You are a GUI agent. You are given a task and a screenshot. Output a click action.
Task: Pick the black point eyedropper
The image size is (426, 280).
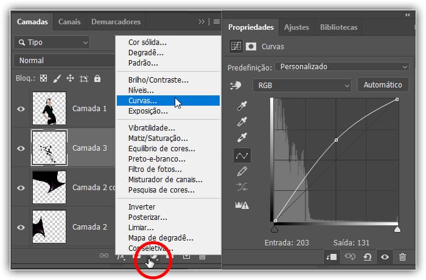point(242,106)
